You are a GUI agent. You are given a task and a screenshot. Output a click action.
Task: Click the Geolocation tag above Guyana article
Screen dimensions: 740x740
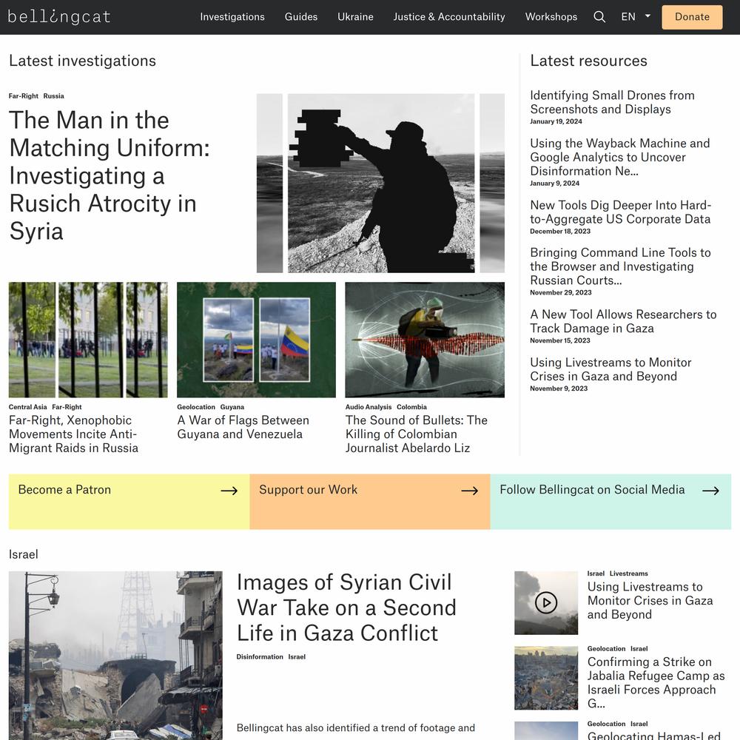click(x=196, y=407)
